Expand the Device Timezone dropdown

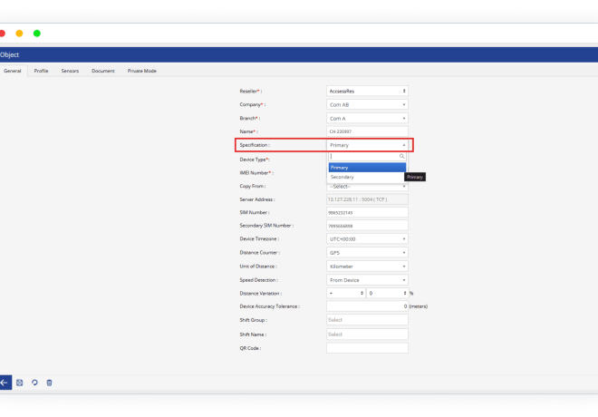click(x=366, y=239)
